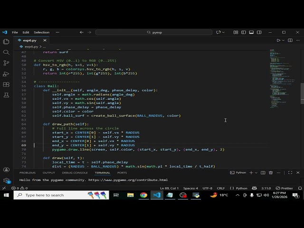
Task: Open the Extensions view
Action: point(6,85)
